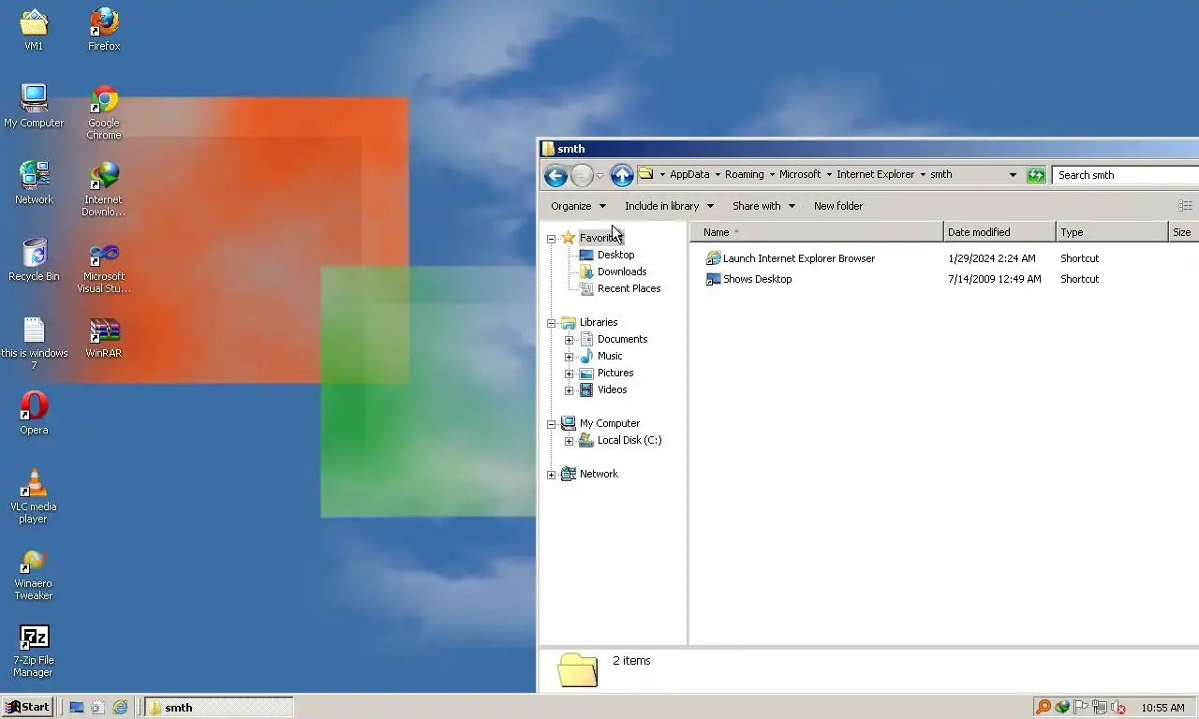Select Internet Download Manager desktop icon

coord(104,190)
